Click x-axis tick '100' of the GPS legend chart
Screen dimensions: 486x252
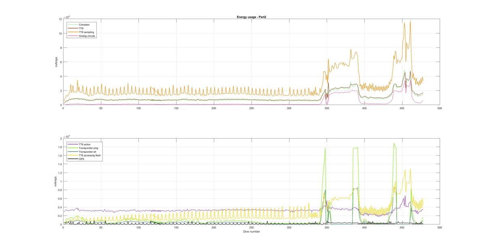(139, 228)
